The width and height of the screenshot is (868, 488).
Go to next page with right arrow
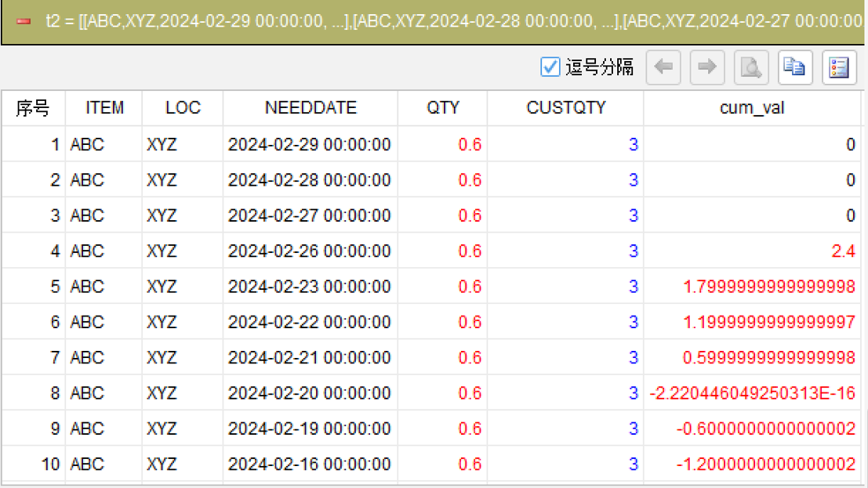(x=707, y=67)
